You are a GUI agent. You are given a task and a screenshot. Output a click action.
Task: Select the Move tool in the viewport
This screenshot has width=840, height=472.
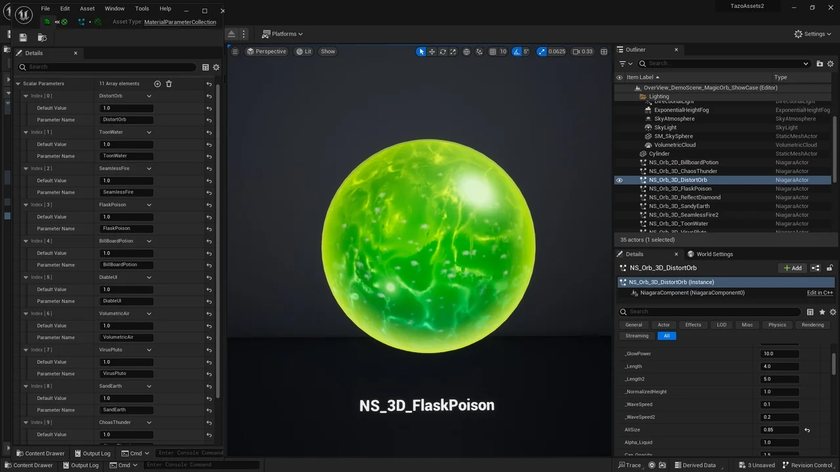pyautogui.click(x=432, y=51)
